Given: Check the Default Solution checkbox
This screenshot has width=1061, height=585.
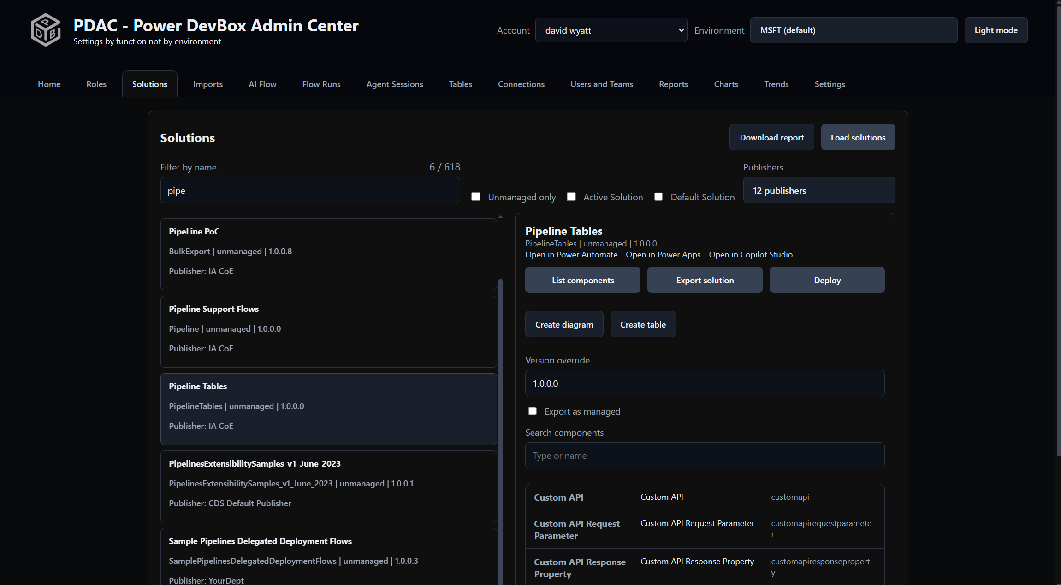Looking at the screenshot, I should click(658, 197).
